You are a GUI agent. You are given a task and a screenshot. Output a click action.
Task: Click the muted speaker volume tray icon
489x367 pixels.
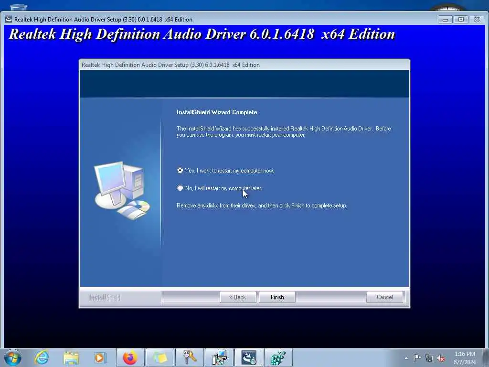(x=441, y=358)
